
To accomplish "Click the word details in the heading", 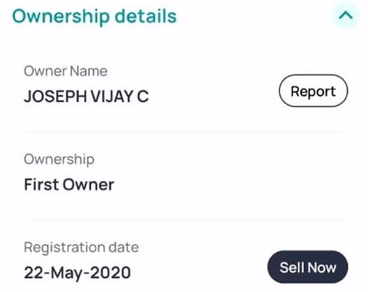I will pos(145,17).
